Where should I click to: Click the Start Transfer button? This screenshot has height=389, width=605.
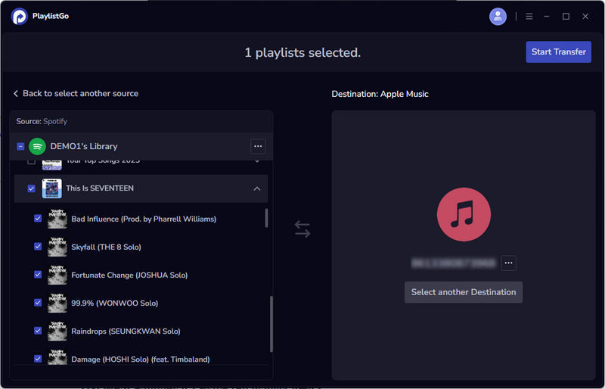[x=558, y=51]
